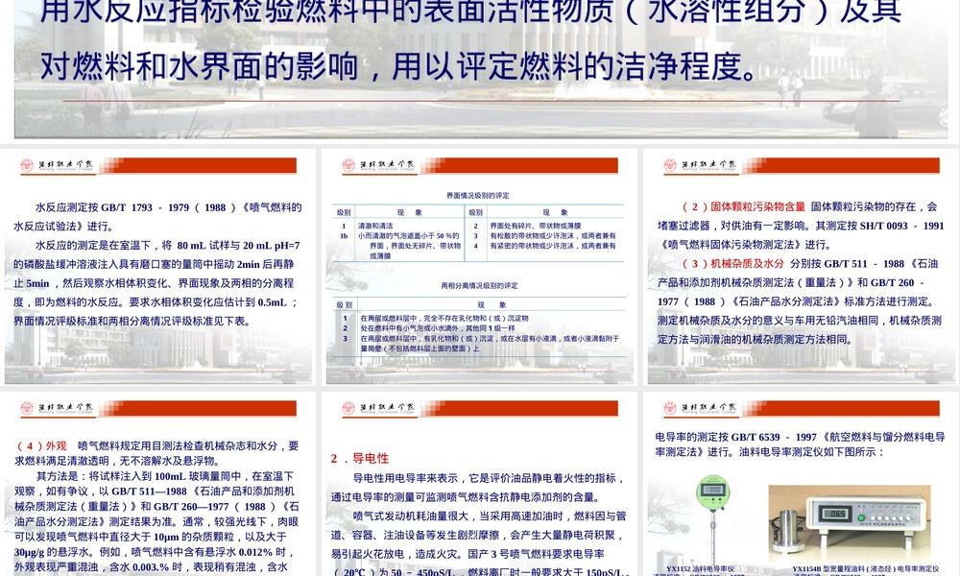Click the college logo on the 水反应测定 slide

[x=57, y=165]
